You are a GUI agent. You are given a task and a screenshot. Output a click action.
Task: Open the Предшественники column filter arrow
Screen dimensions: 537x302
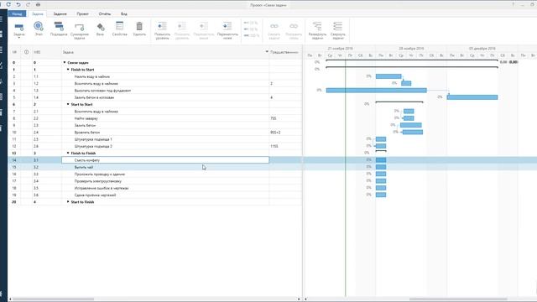click(x=267, y=52)
